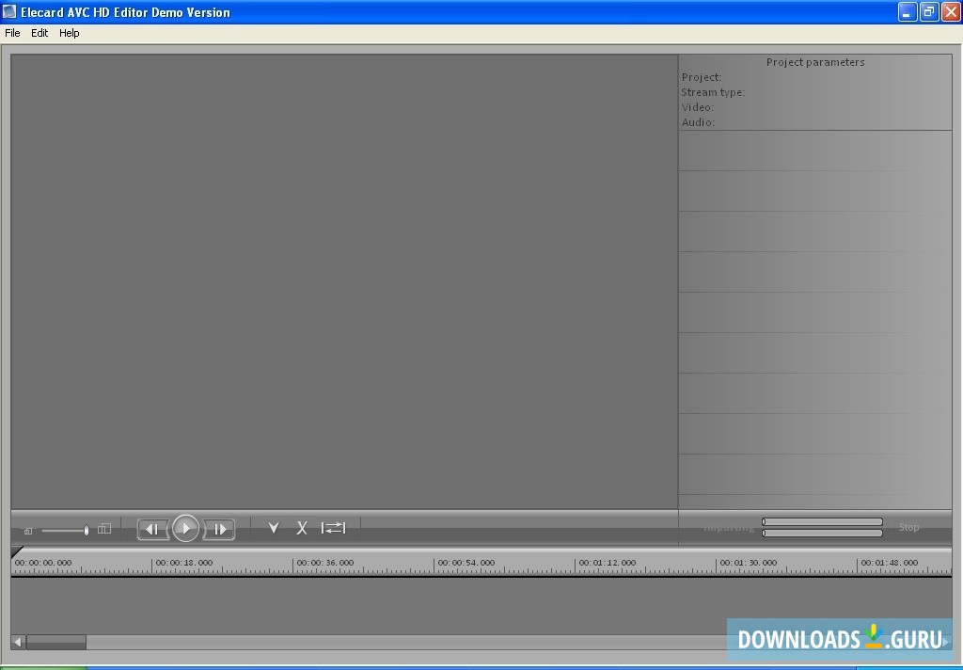Click the "Audio:" label
The height and width of the screenshot is (670, 963).
[699, 122]
